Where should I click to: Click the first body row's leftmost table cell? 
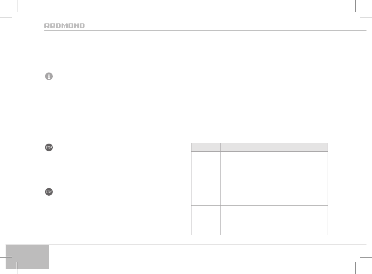[x=206, y=164]
